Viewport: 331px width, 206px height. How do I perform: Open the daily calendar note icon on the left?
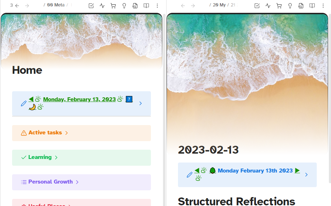pyautogui.click(x=135, y=5)
